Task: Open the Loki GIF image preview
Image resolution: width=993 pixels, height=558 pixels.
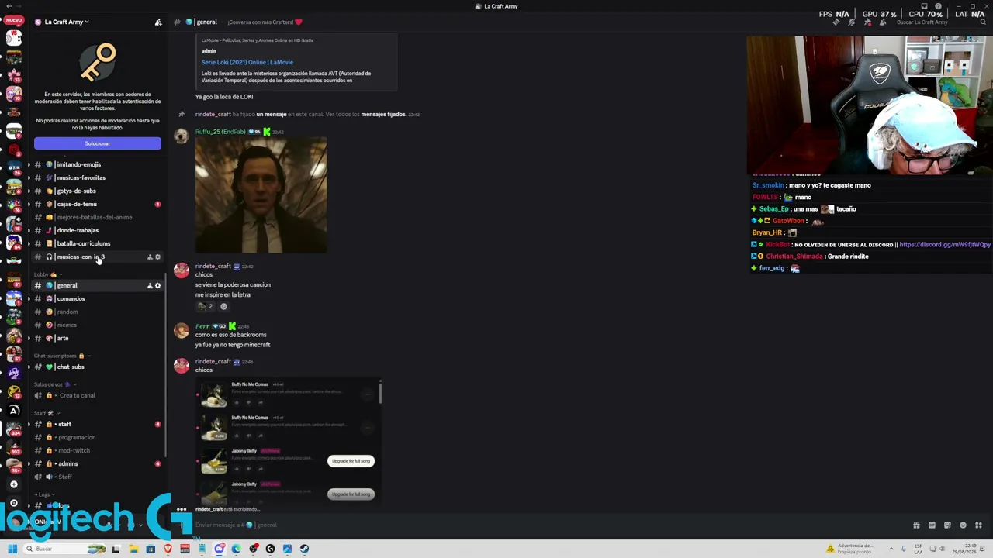Action: (261, 195)
